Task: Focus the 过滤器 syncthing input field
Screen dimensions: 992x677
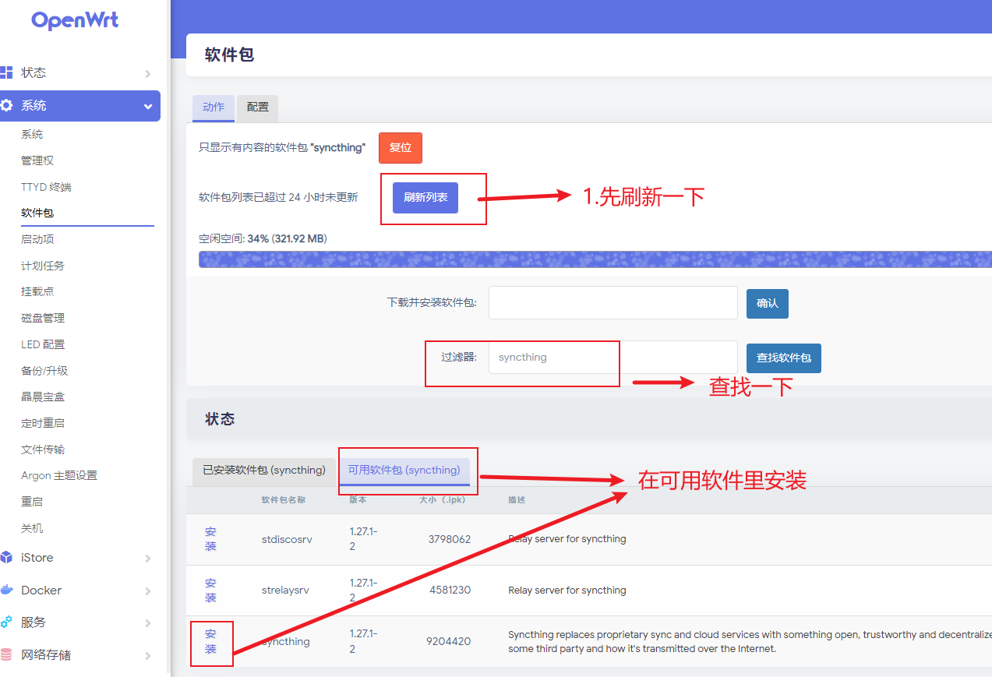Action: (x=613, y=357)
